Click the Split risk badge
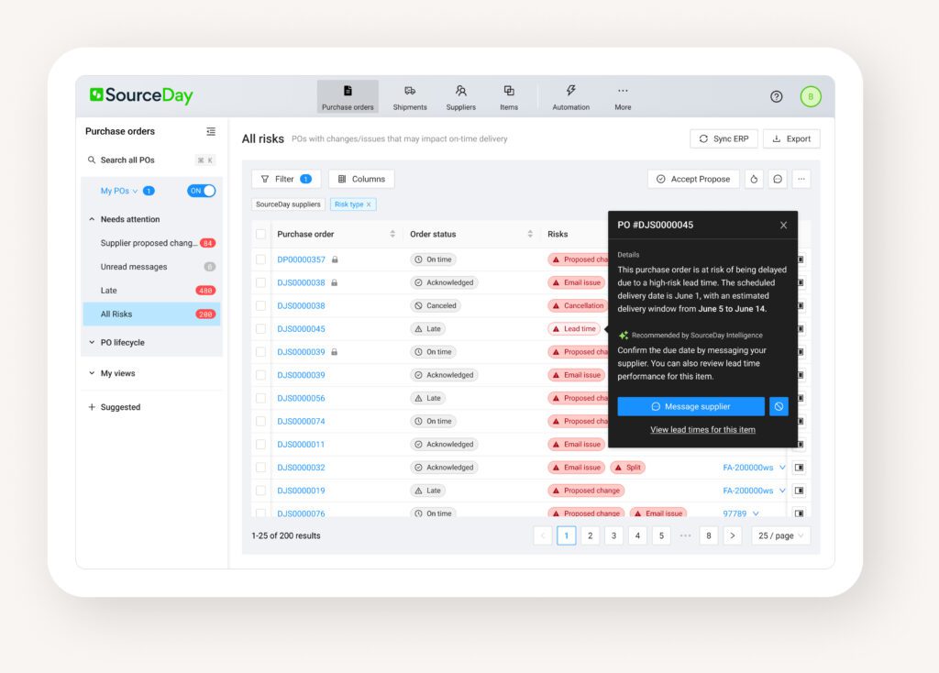 click(x=627, y=468)
